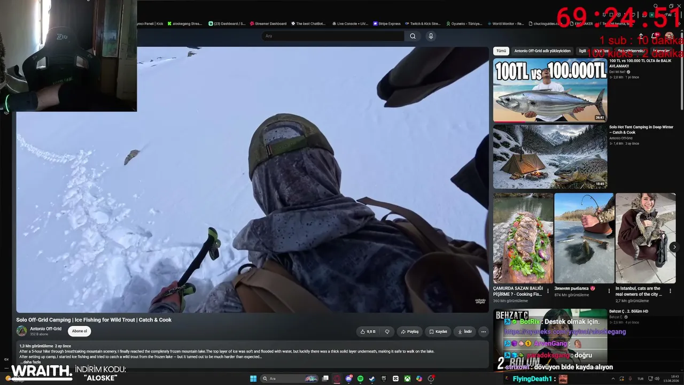
Task: Expand description with ...daha fazla
Action: pos(29,362)
